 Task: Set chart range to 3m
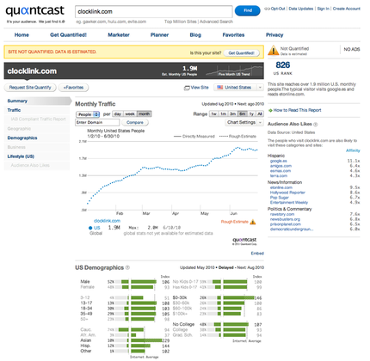(232, 114)
